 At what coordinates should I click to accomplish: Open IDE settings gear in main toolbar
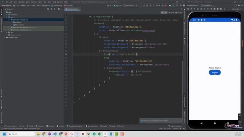(x=181, y=5)
